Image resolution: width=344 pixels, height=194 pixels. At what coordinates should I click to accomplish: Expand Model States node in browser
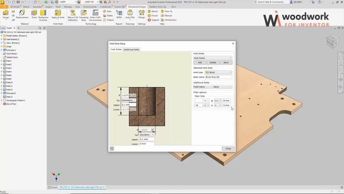(2, 36)
